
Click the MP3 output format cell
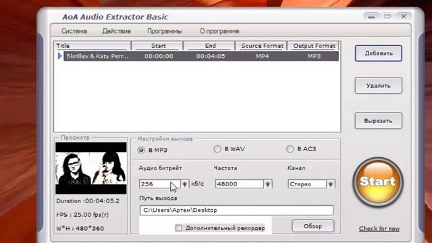[314, 56]
